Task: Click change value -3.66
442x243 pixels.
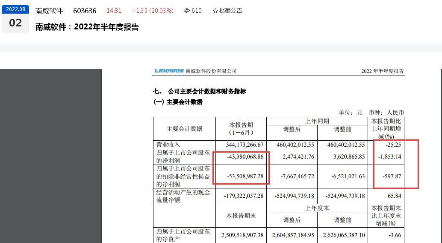Action: [395, 235]
